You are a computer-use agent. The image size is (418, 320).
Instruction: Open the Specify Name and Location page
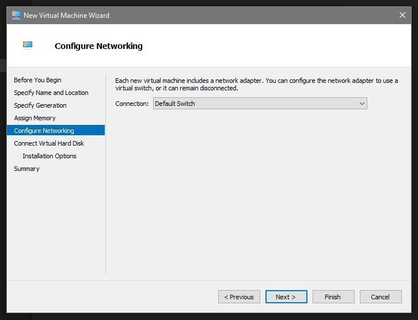click(51, 93)
